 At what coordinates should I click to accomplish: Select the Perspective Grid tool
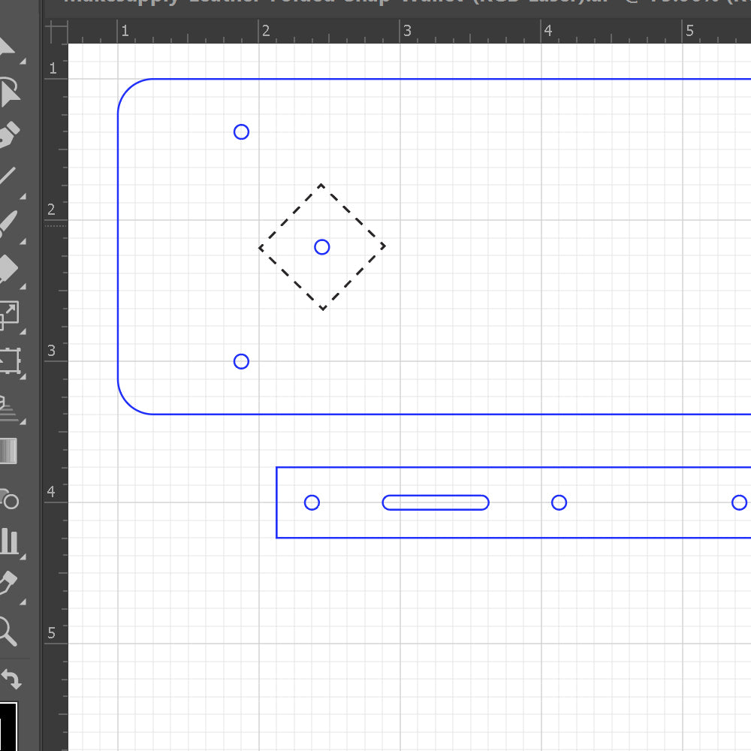pyautogui.click(x=9, y=406)
